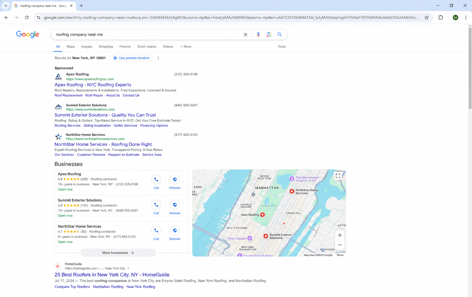Screen dimensions: 472x297
Task: View site information icon in address bar
Action: pos(39,17)
